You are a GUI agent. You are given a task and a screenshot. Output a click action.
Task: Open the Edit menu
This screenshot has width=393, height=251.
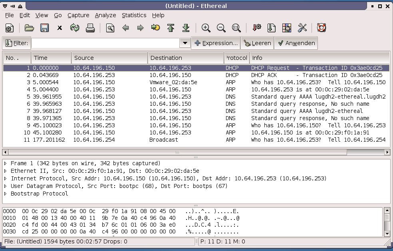(25, 15)
